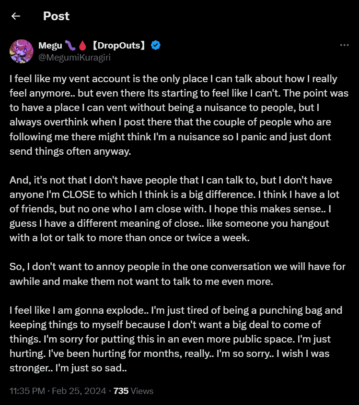This screenshot has width=359, height=405.
Task: Click the Views label
Action: coord(142,391)
